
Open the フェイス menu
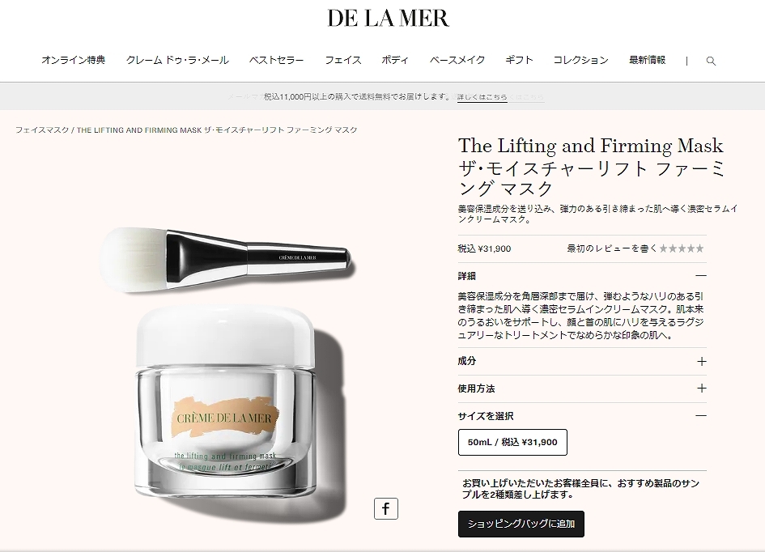click(x=343, y=60)
